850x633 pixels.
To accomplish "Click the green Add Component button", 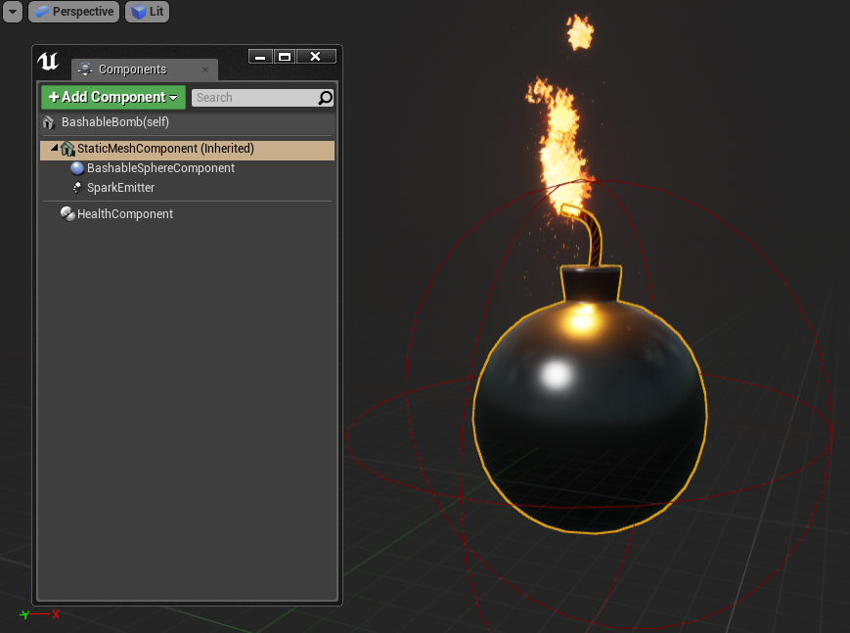I will tap(106, 98).
